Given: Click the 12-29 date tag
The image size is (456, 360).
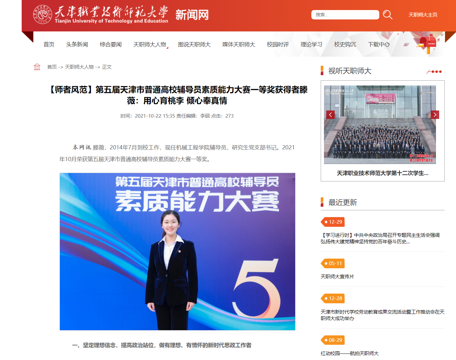Looking at the screenshot, I should point(333,222).
